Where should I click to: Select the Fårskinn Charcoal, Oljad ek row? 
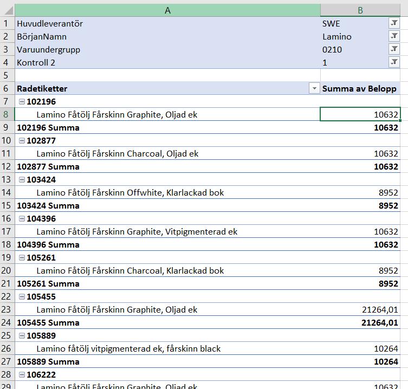pyautogui.click(x=167, y=153)
